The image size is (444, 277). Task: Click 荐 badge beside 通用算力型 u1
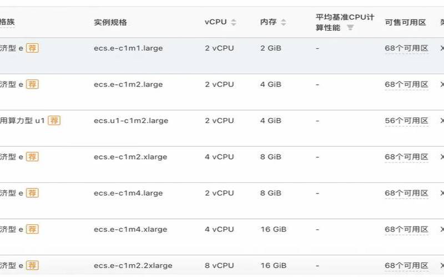tap(54, 120)
